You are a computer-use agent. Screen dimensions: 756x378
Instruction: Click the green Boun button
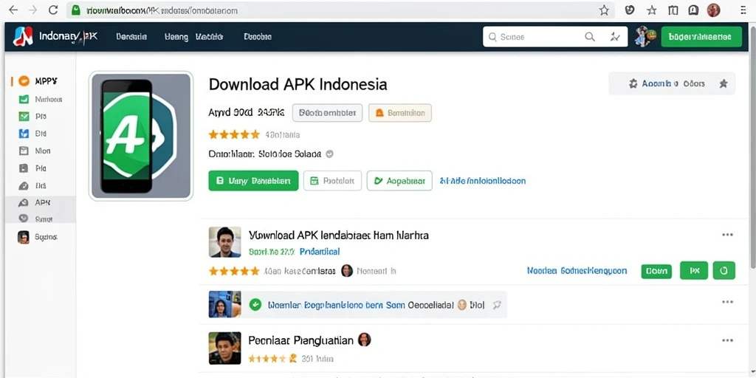(x=656, y=271)
